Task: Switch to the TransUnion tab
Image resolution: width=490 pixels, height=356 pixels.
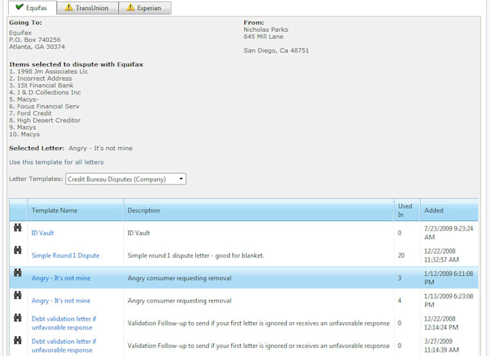Action: 87,8
